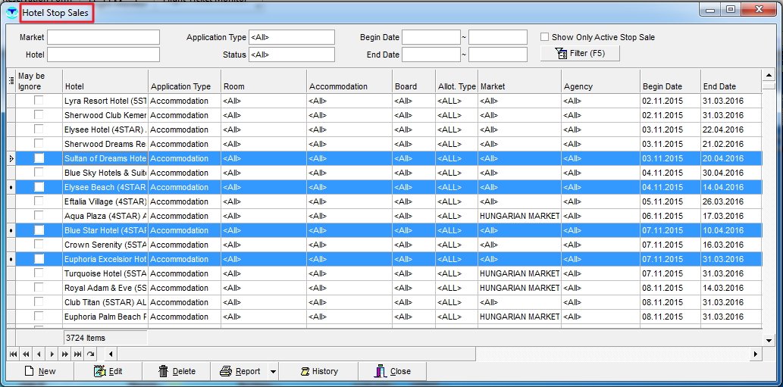Open History for the selected record
This screenshot has height=387, width=783.
[318, 371]
